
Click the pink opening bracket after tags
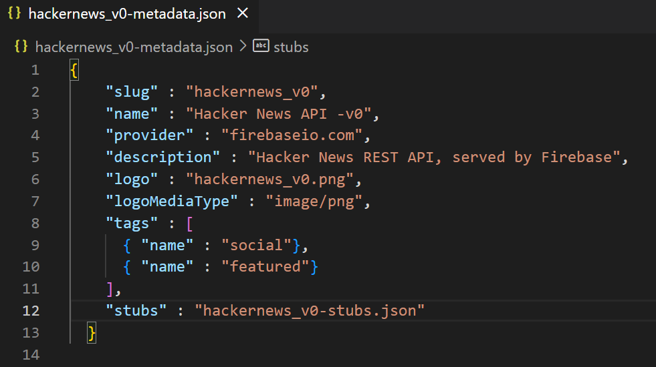189,224
